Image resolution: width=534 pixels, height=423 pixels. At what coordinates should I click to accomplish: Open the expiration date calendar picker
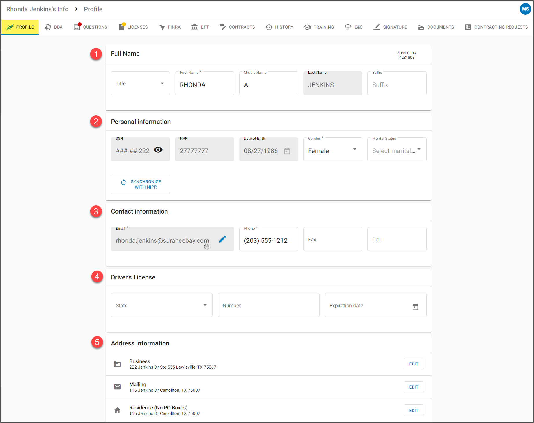coord(415,307)
